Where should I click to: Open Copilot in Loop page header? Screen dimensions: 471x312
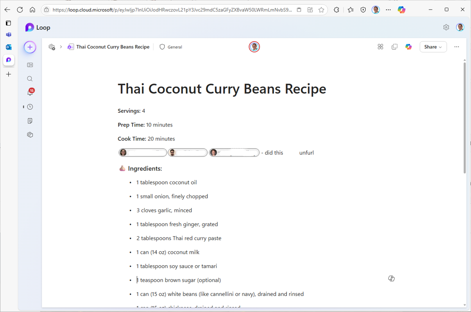[x=409, y=47]
